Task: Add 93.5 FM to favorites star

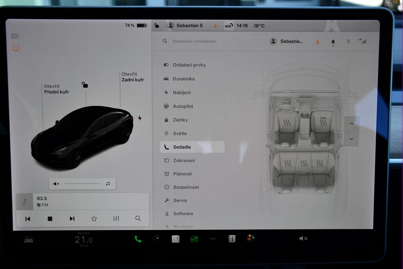Action: (x=94, y=219)
